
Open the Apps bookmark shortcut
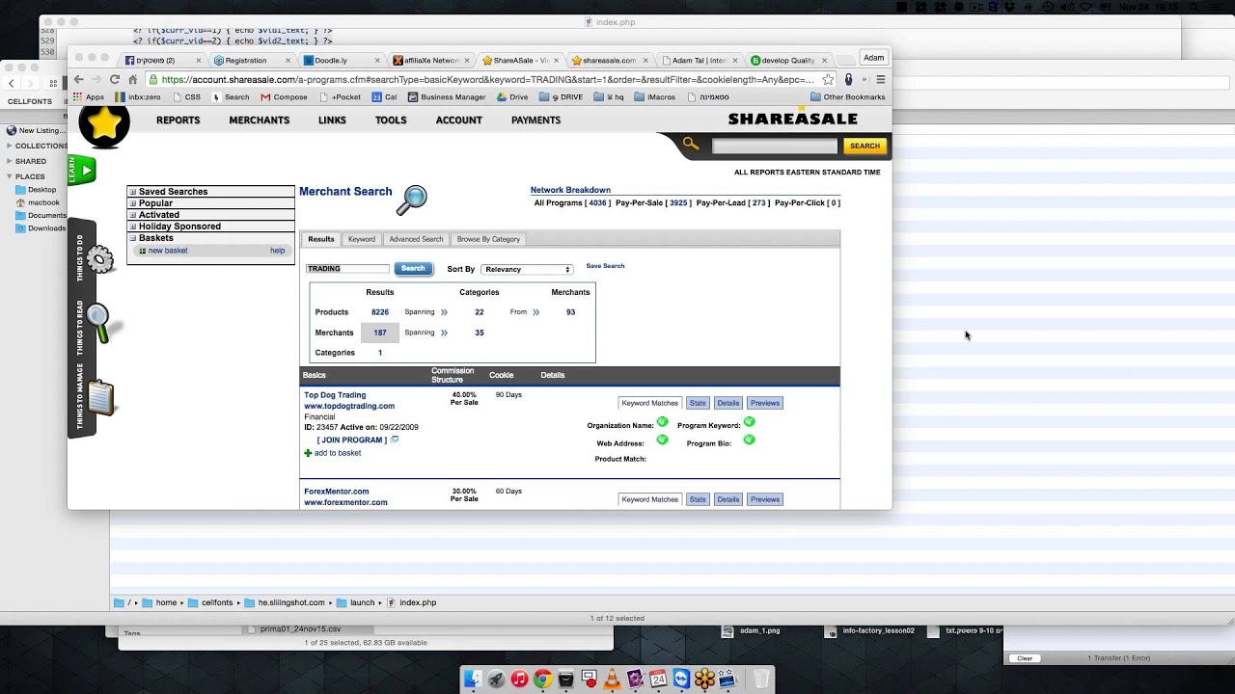[x=88, y=97]
